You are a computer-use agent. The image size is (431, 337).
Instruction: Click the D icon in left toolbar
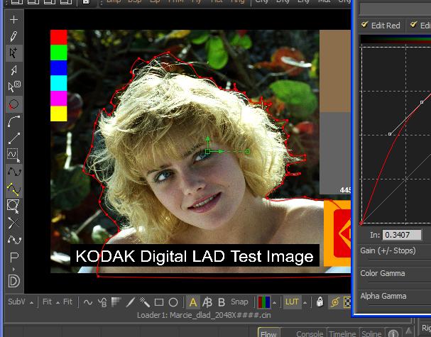tap(14, 281)
